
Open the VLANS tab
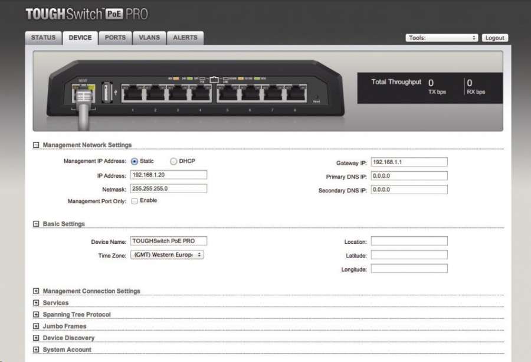pos(149,38)
